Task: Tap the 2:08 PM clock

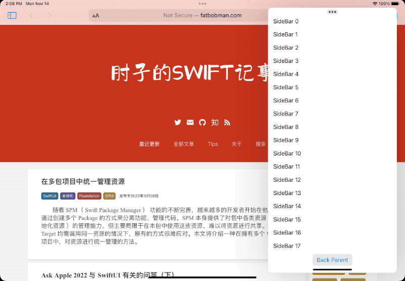Action: coord(14,4)
